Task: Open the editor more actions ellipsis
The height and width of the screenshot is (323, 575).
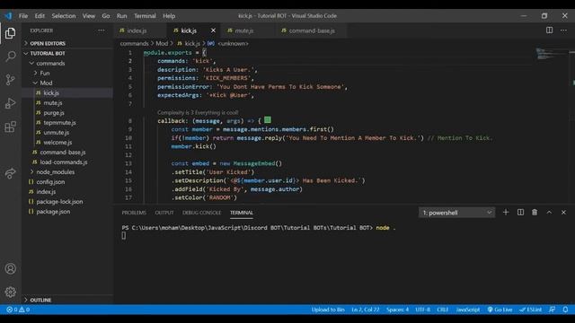Action: click(x=563, y=31)
